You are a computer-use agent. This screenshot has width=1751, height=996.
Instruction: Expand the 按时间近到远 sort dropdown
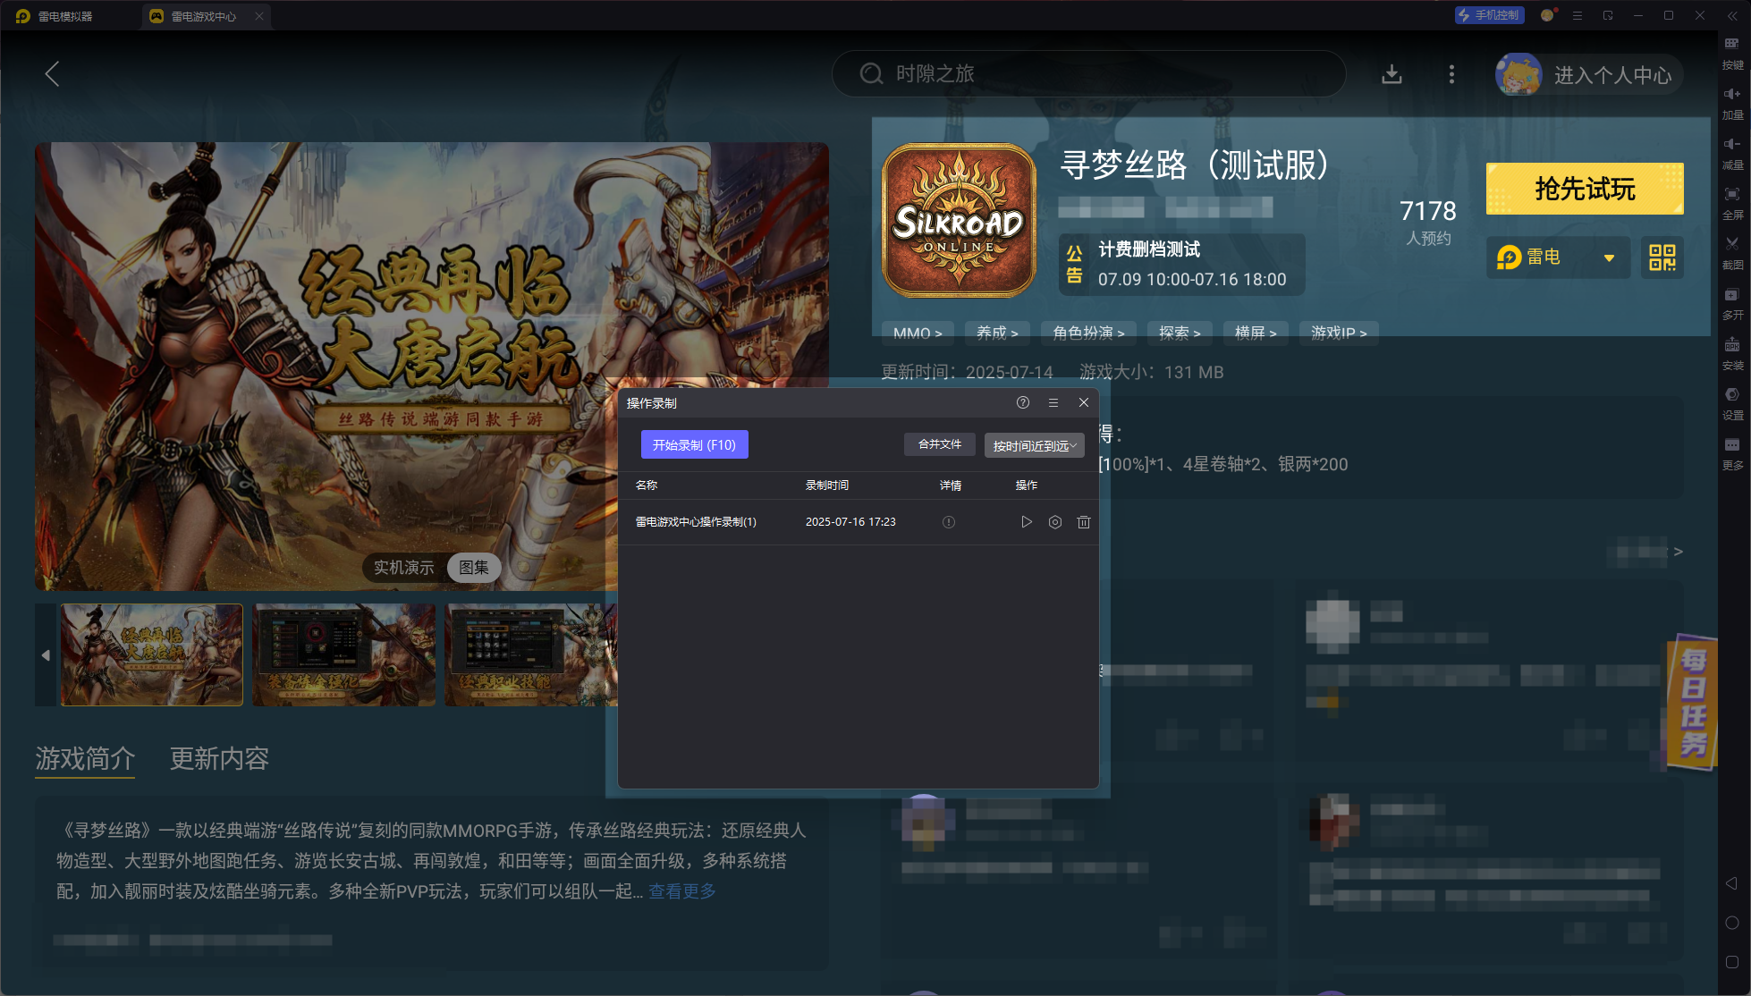pos(1034,445)
